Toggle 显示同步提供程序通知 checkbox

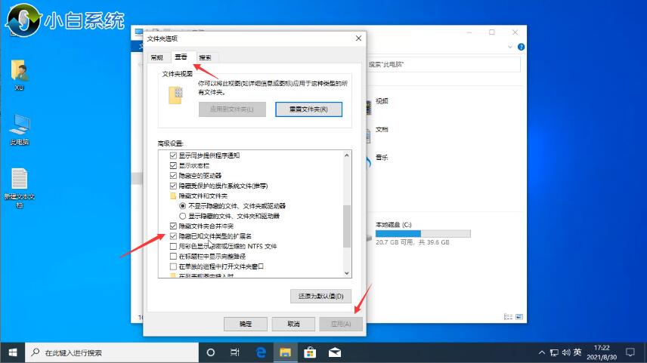point(173,155)
